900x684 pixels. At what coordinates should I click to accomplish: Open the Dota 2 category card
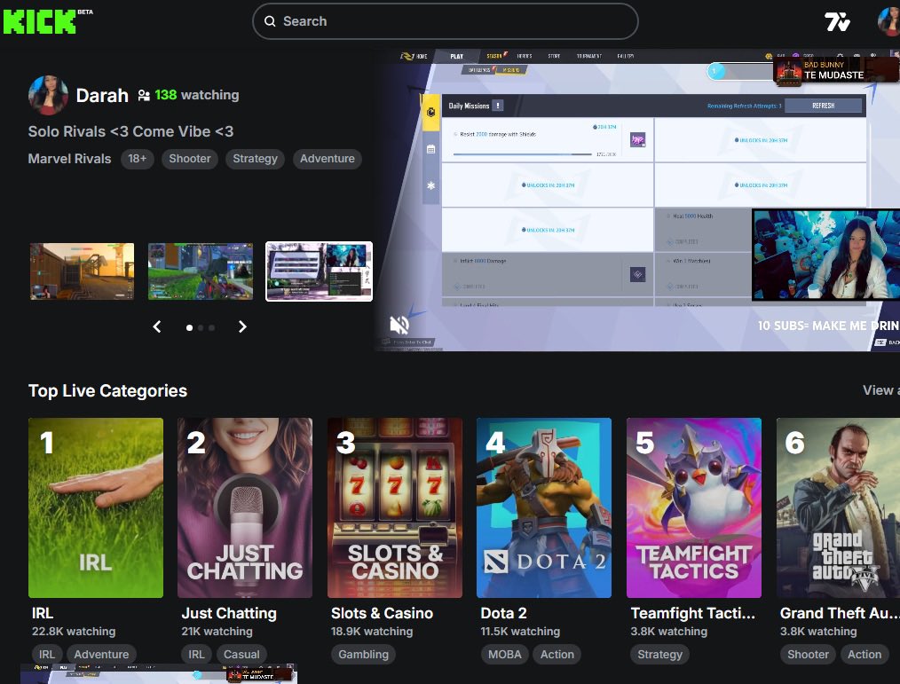544,507
